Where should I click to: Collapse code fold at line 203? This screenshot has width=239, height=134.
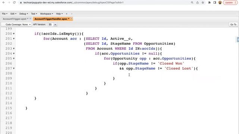coord(14,49)
